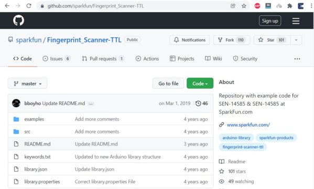Visit the www.sparkfun.com/ link

tap(248, 125)
